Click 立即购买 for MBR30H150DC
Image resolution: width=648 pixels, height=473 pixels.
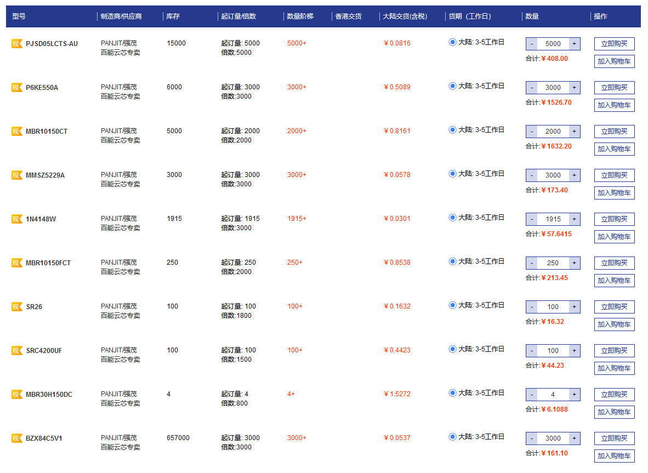[x=614, y=395]
